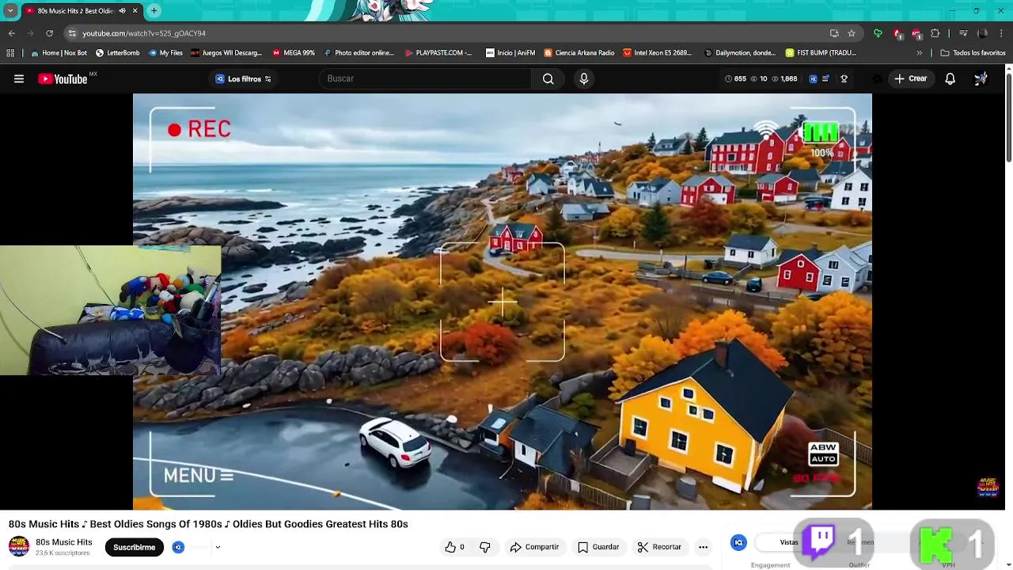Viewport: 1013px width, 570px height.
Task: Click the Compartir share button
Action: click(534, 547)
